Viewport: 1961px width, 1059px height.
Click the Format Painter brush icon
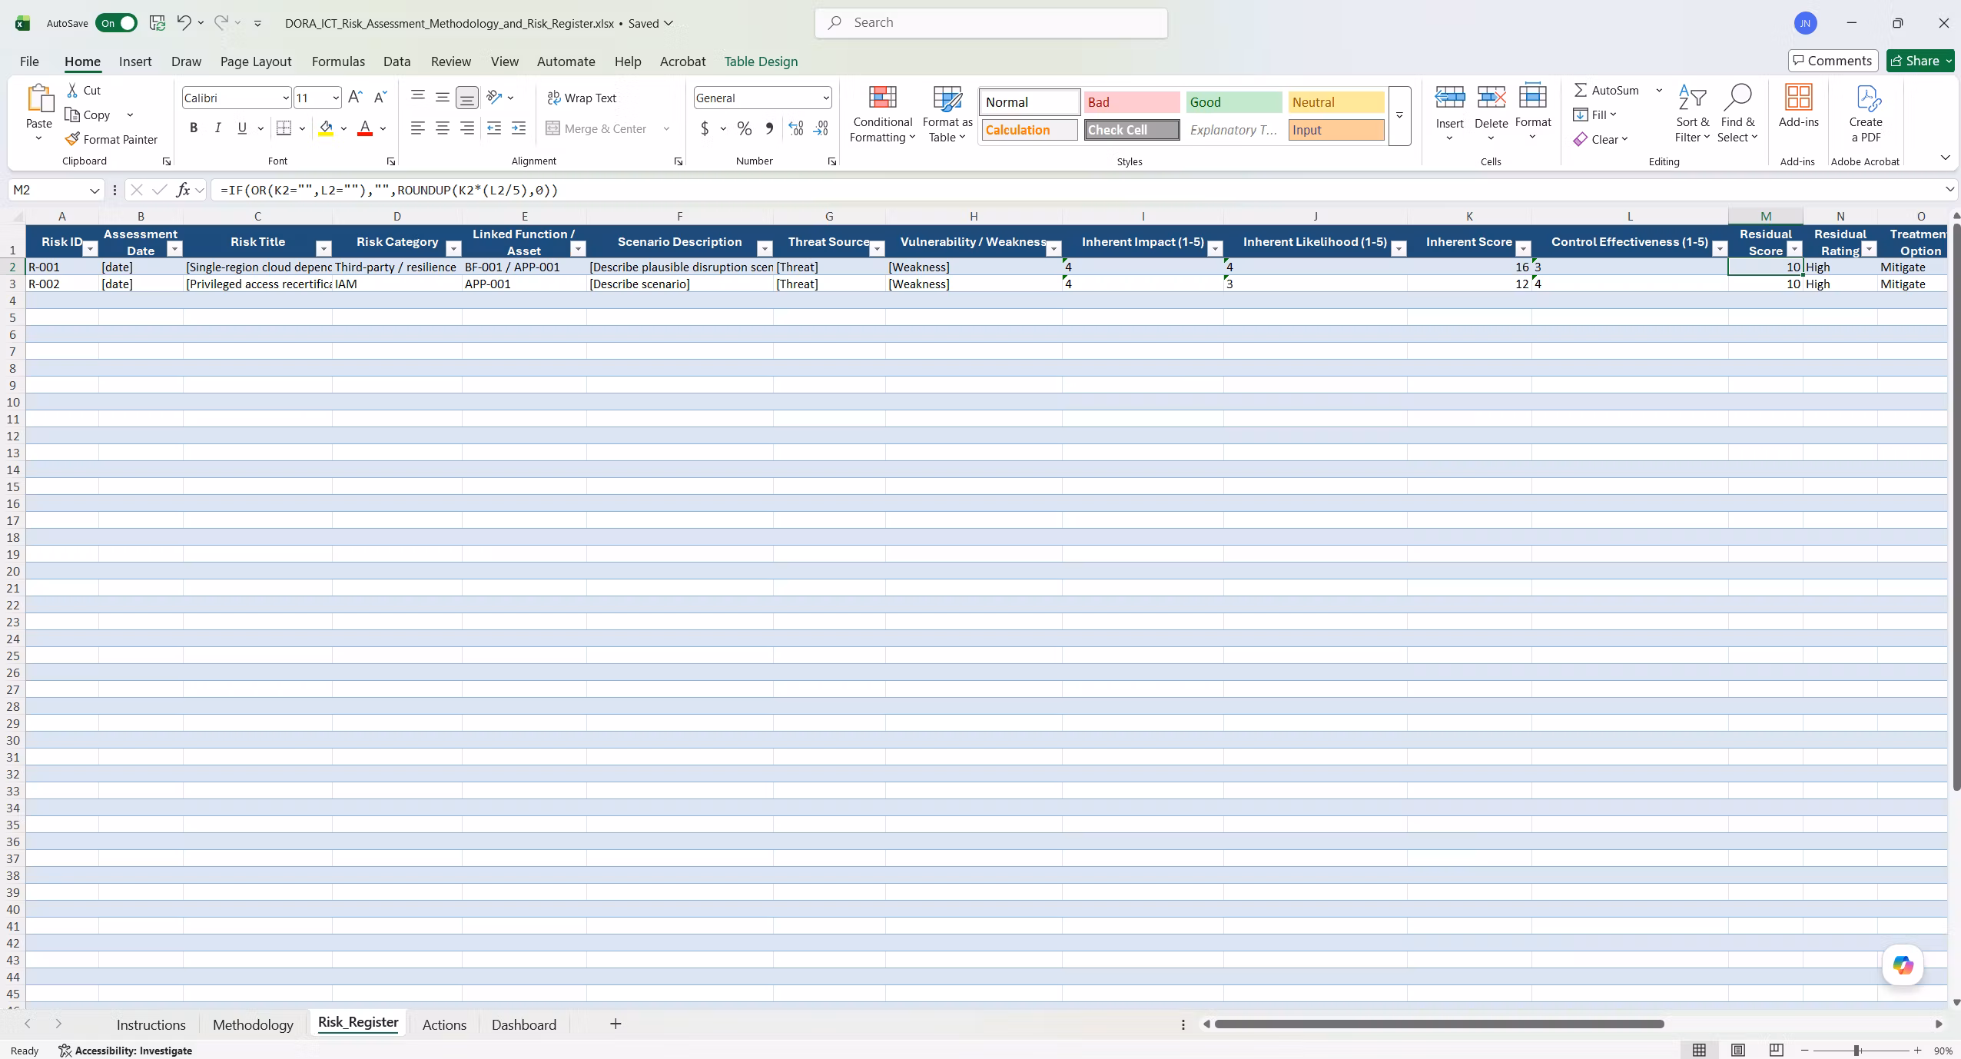click(72, 139)
